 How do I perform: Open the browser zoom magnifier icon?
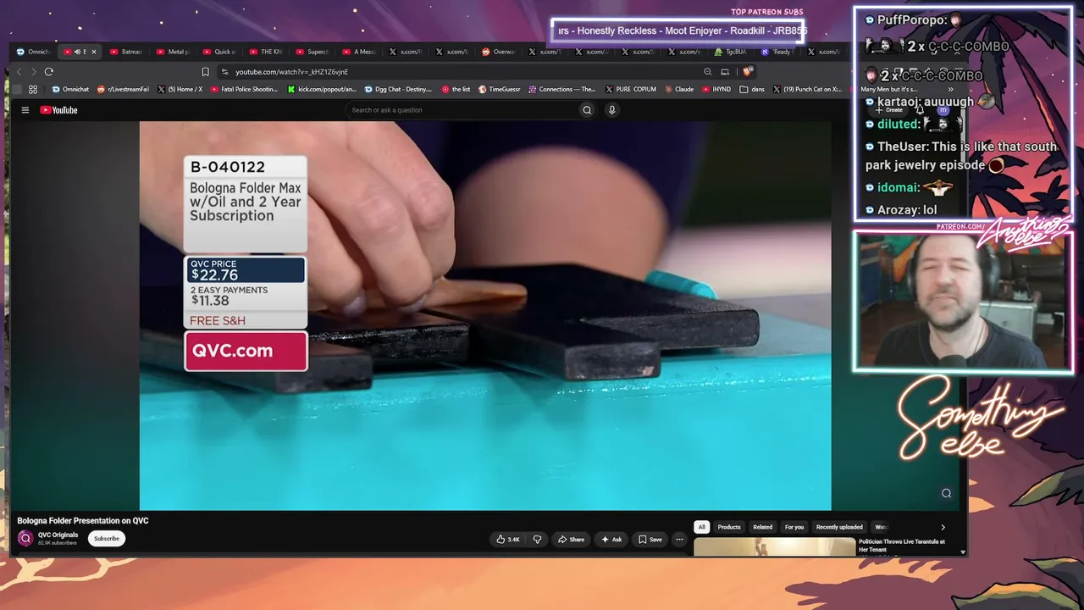pyautogui.click(x=708, y=72)
